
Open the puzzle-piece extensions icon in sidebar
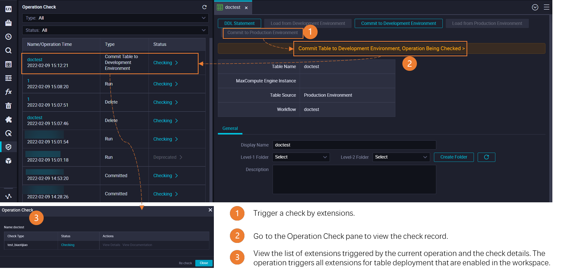pyautogui.click(x=8, y=120)
